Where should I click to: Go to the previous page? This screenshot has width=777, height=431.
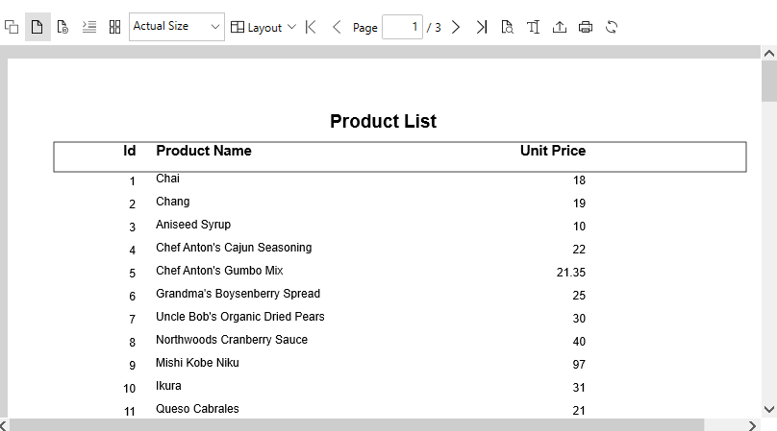tap(337, 27)
